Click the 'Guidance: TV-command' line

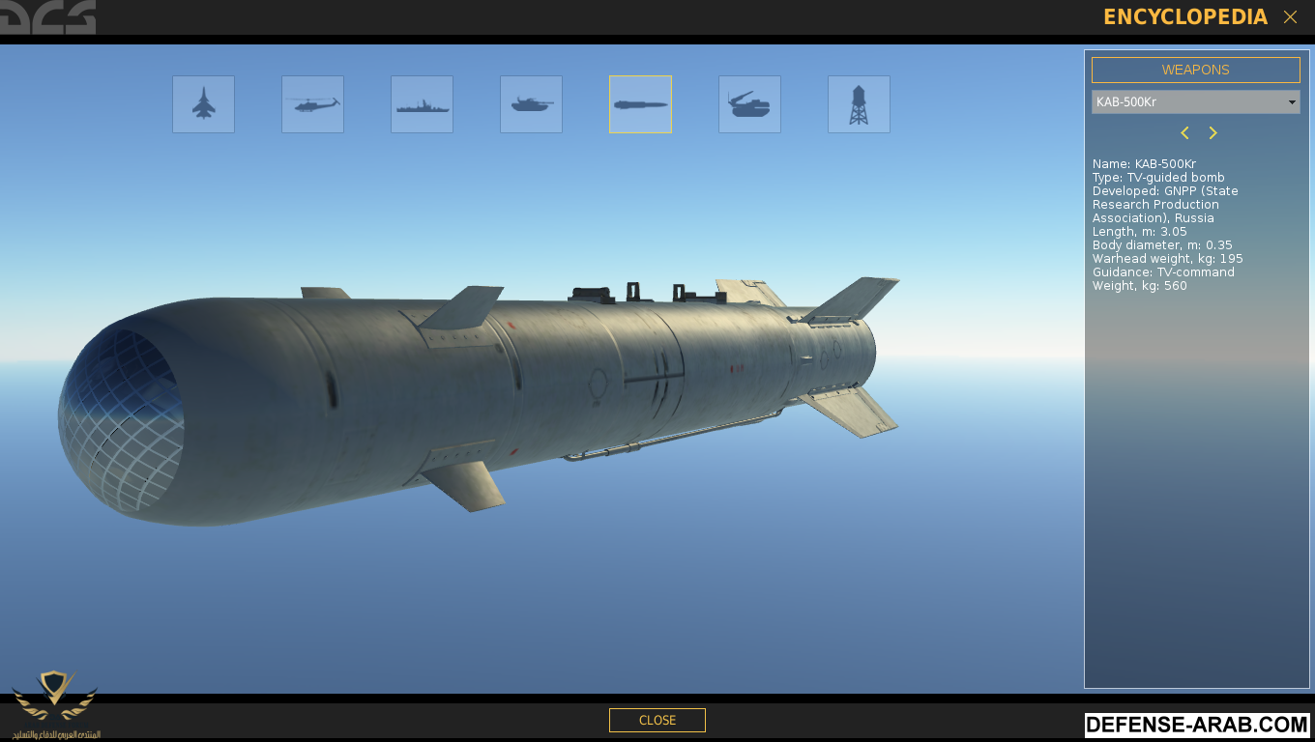[1163, 272]
